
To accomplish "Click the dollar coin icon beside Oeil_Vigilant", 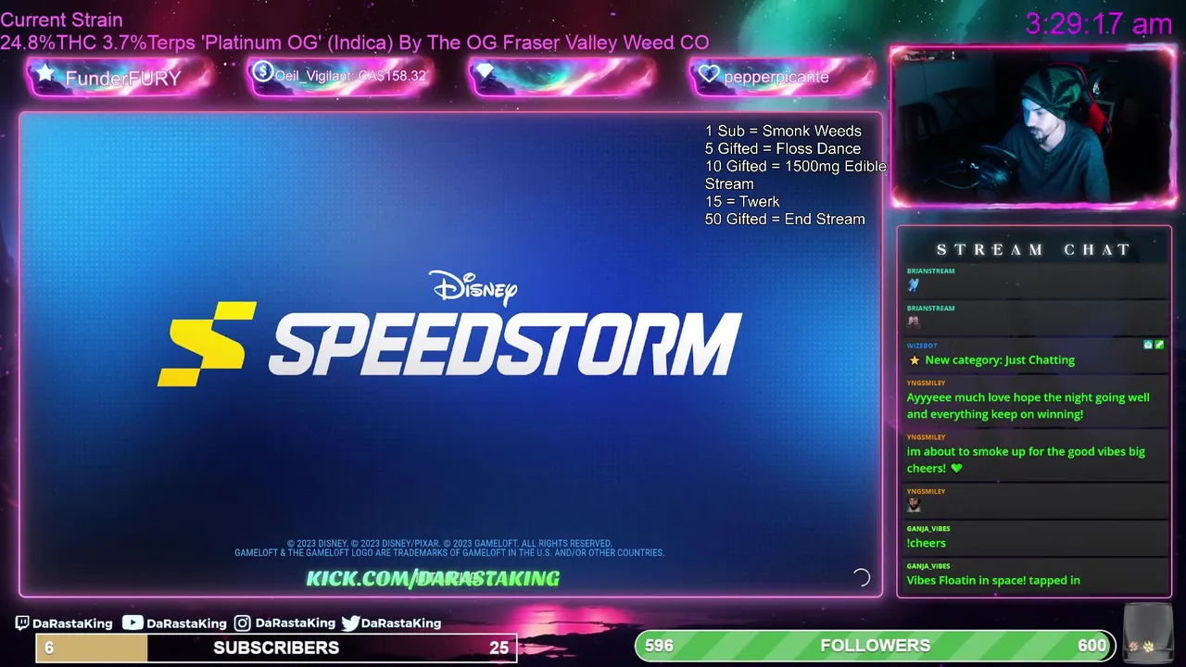I will [262, 72].
